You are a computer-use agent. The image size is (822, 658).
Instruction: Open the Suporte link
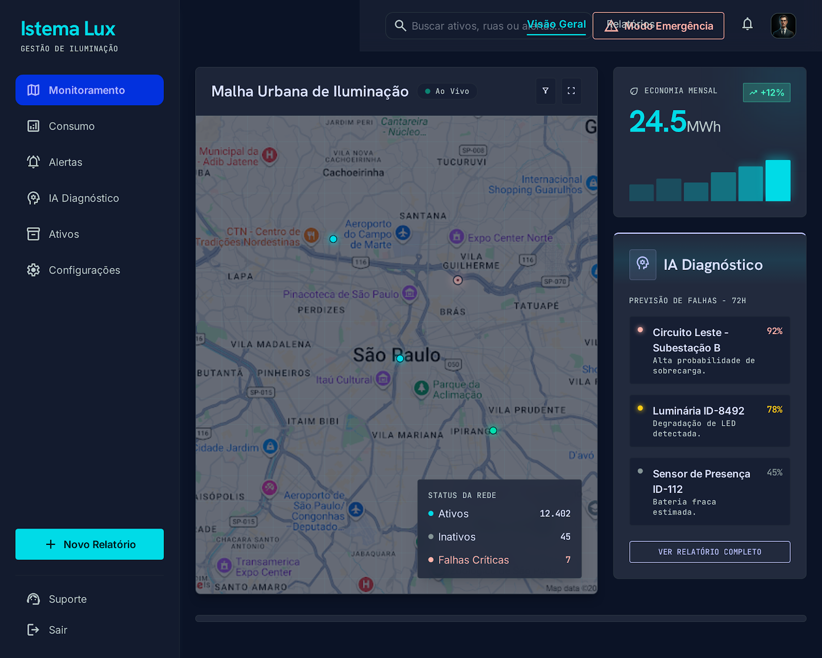(89, 599)
